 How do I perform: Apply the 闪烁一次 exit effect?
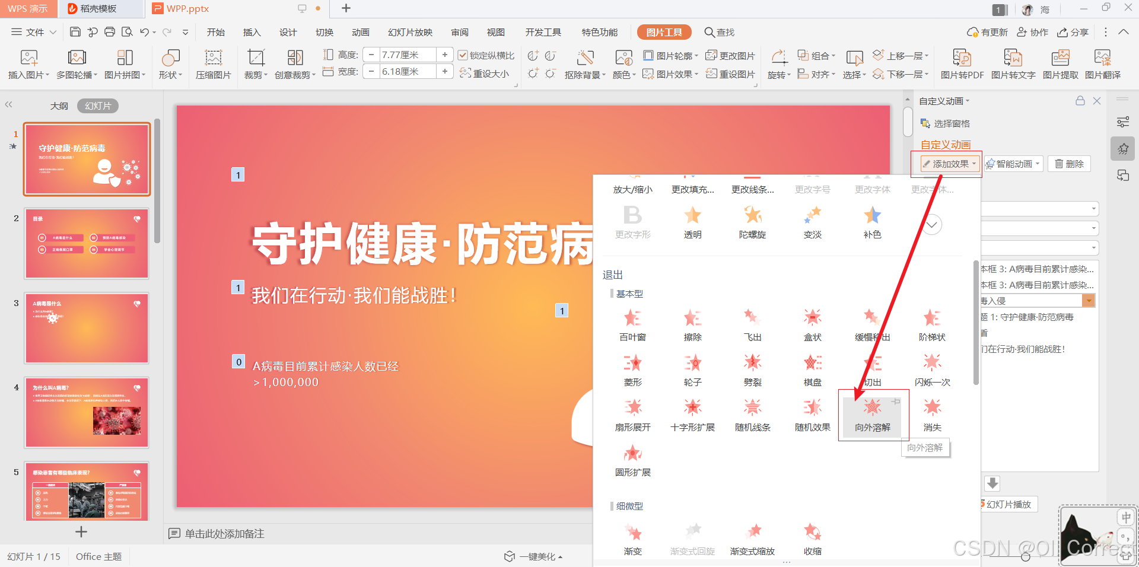932,370
